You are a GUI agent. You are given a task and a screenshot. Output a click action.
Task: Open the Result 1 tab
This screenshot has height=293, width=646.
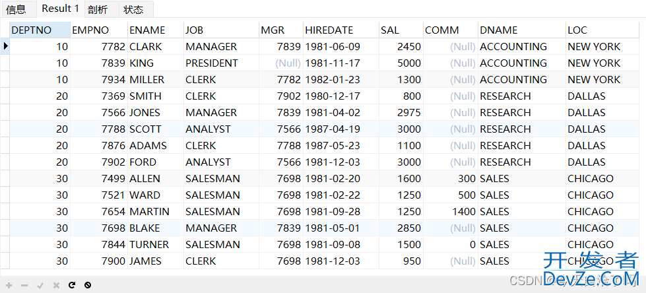click(61, 8)
